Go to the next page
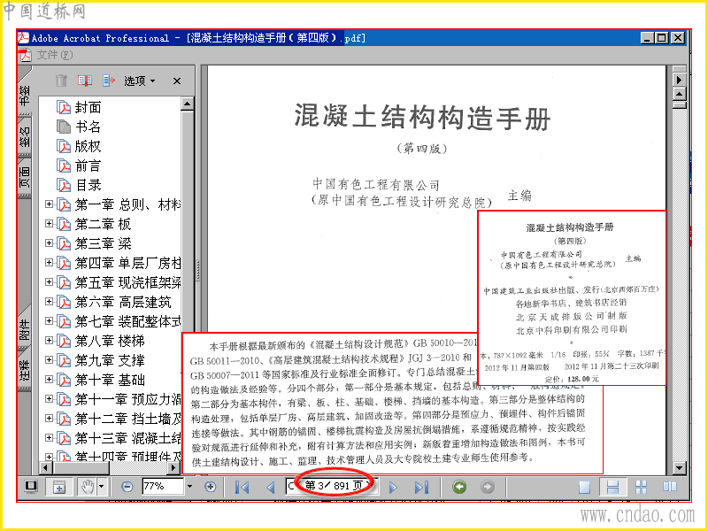708x531 pixels. 393,488
